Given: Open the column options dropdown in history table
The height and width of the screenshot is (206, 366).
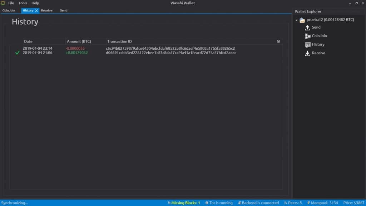Looking at the screenshot, I should [278, 41].
